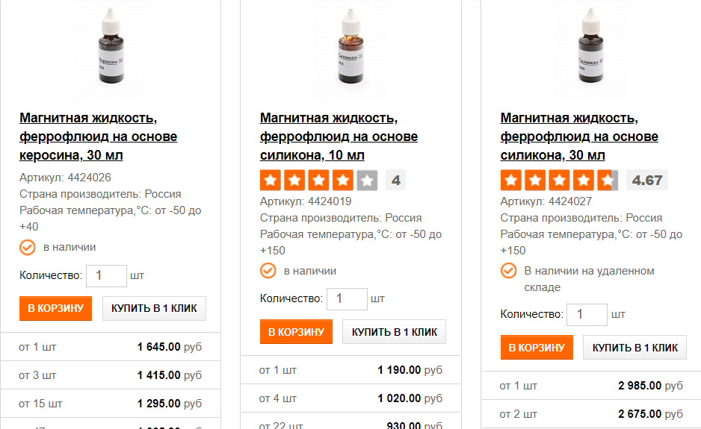Screen dimensions: 701x429
Task: Click the in-stock checkmark icon for kerosene ferrofluid
Action: pyautogui.click(x=27, y=247)
